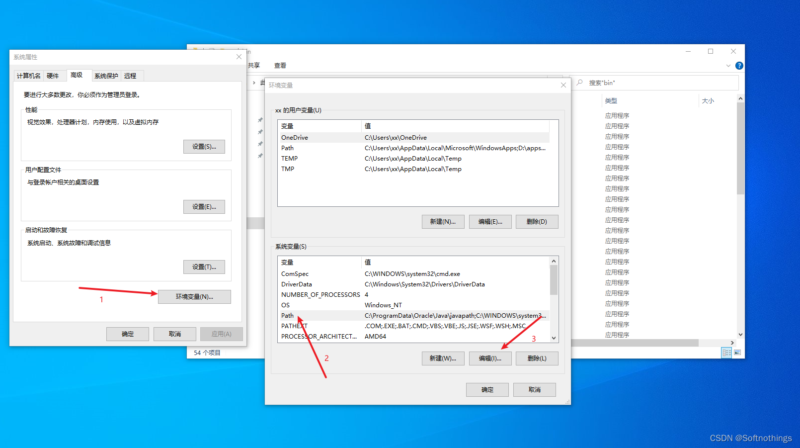Click the Explorer address bar back chevron

[254, 83]
